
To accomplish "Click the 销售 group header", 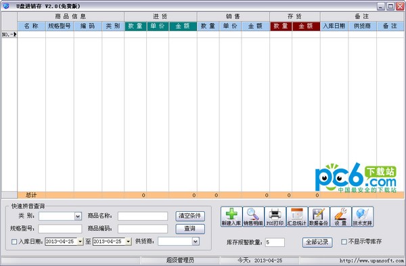I will (x=233, y=16).
